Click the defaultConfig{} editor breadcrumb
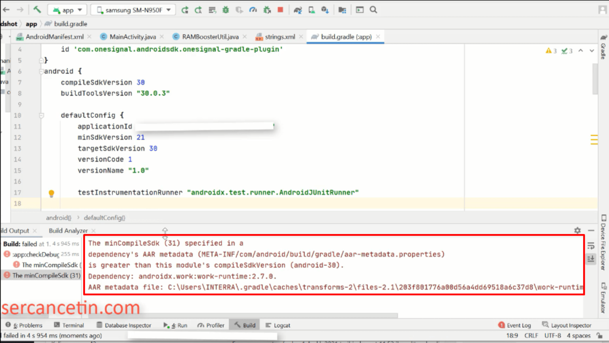Screen dimensions: 609x343 tap(105, 218)
